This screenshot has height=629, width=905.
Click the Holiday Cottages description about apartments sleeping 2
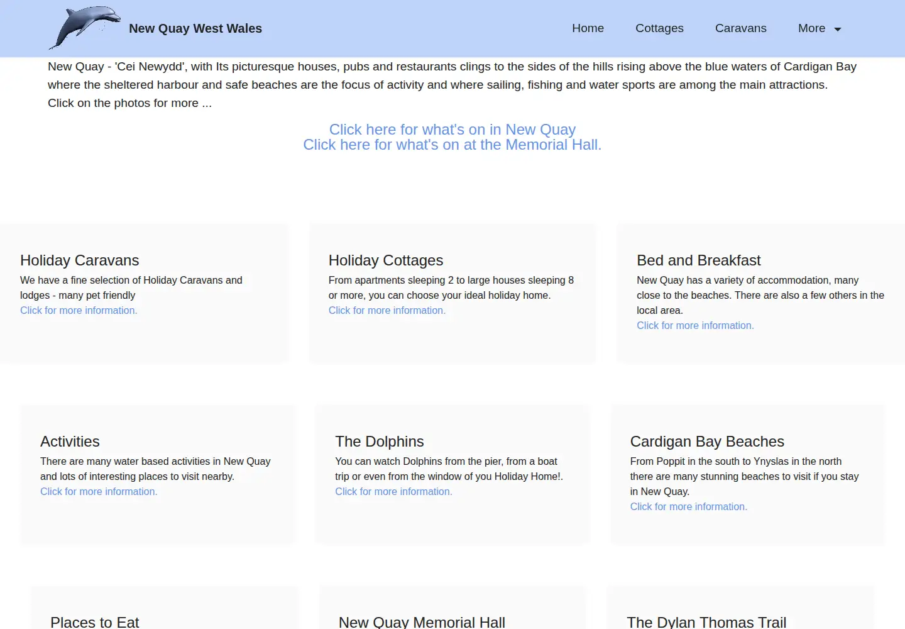click(451, 287)
